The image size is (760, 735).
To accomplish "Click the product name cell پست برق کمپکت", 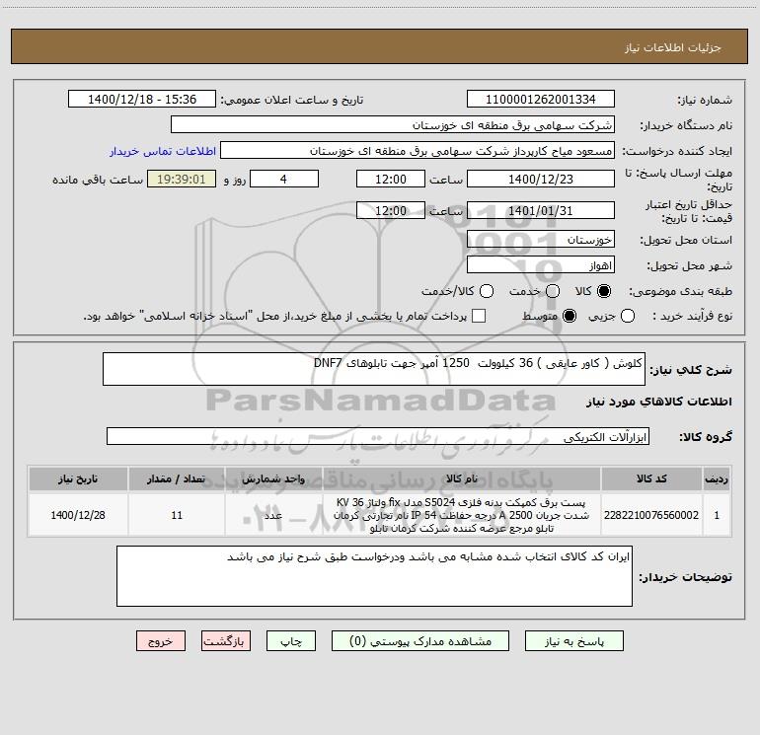I will click(462, 515).
